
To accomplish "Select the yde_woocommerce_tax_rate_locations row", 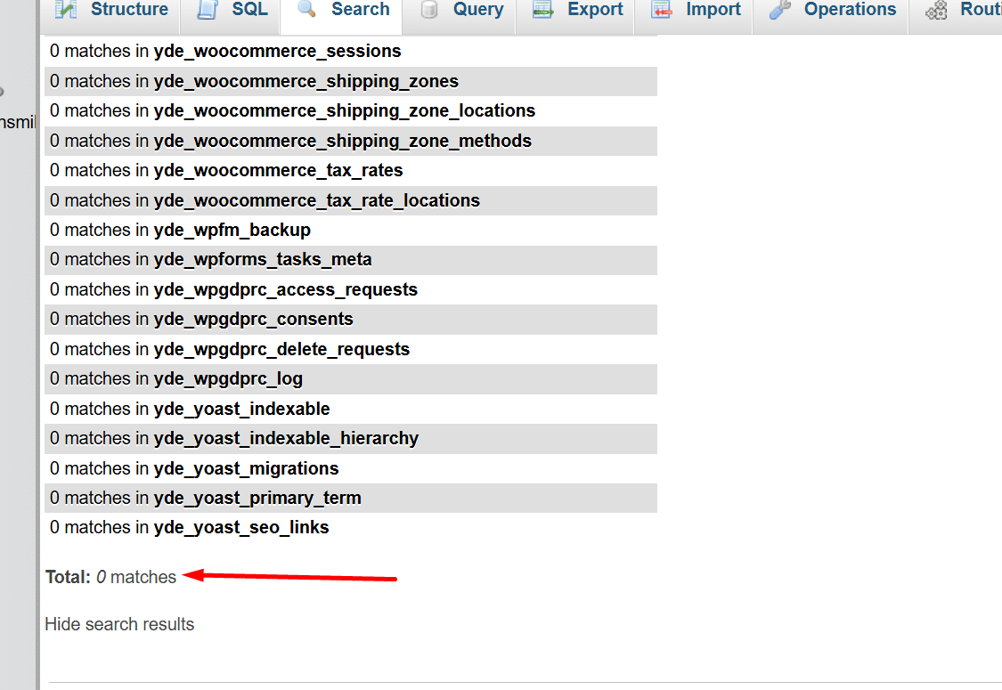I will [x=351, y=200].
